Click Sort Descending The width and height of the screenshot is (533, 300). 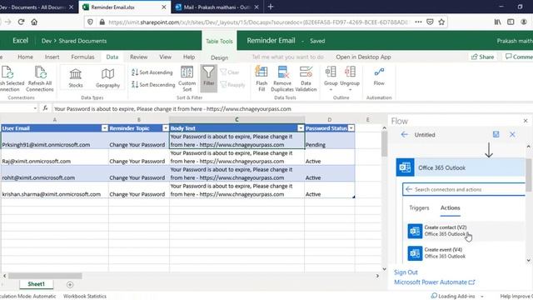(153, 84)
